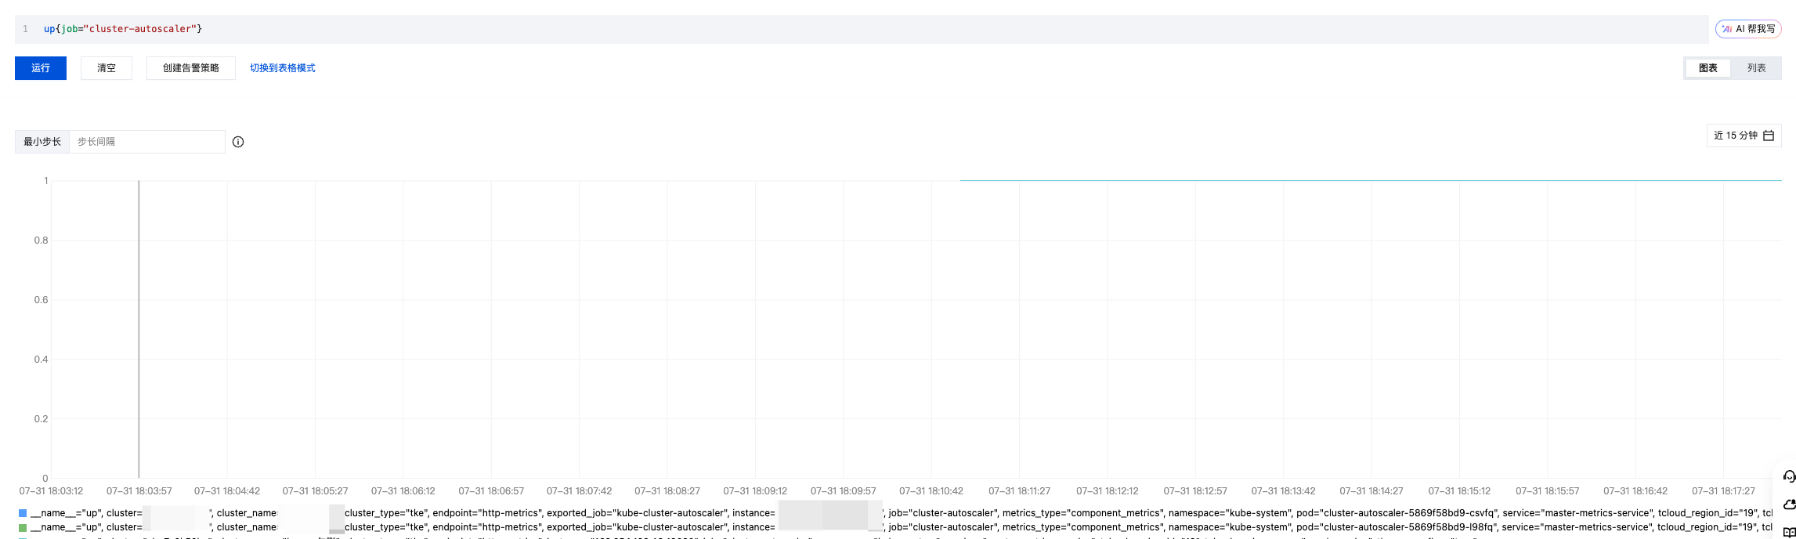Click the cyan series line on the chart
This screenshot has width=1796, height=539.
1371,180
